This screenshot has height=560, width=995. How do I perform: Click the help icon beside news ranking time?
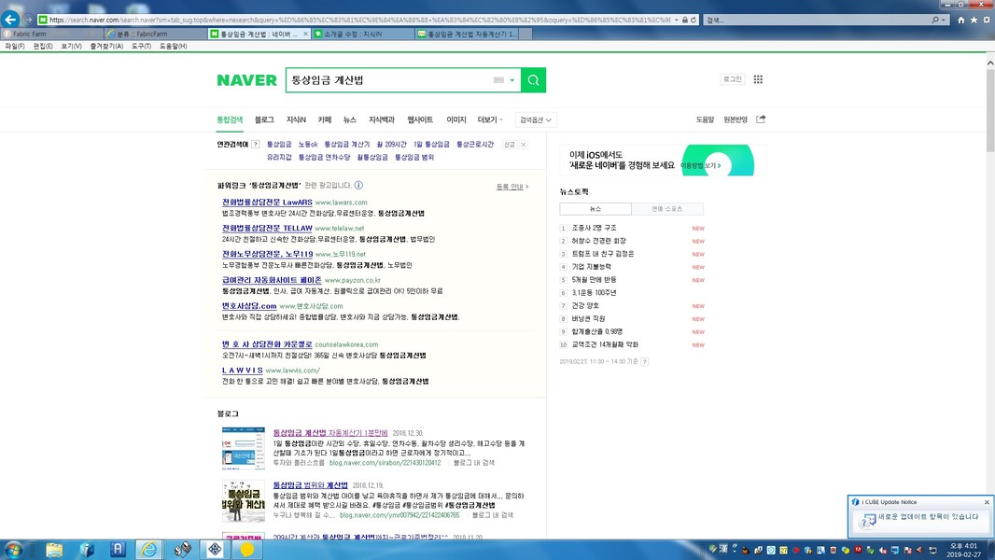[x=645, y=361]
